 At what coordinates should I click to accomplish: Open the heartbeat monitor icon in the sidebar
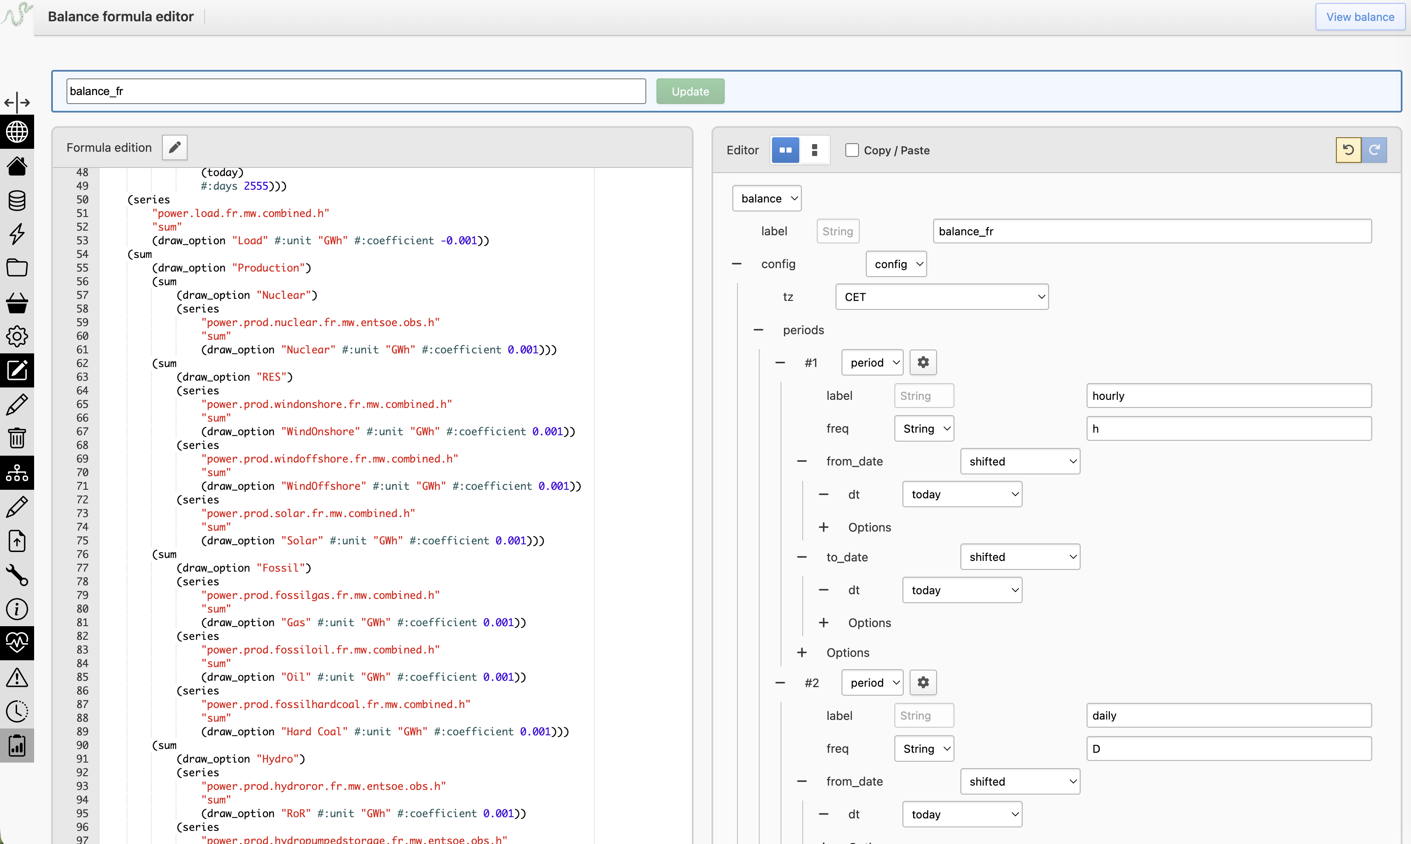tap(17, 643)
